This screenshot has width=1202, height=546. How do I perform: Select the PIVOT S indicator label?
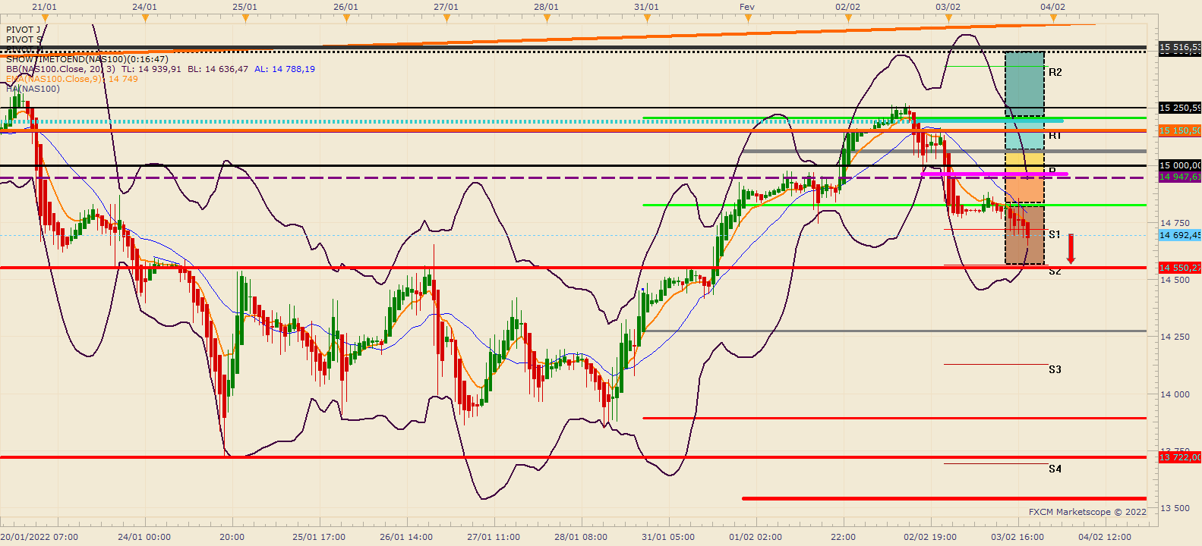tap(24, 39)
